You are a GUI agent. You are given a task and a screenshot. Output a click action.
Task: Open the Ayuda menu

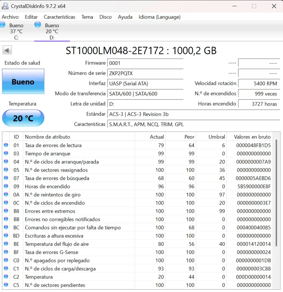125,17
